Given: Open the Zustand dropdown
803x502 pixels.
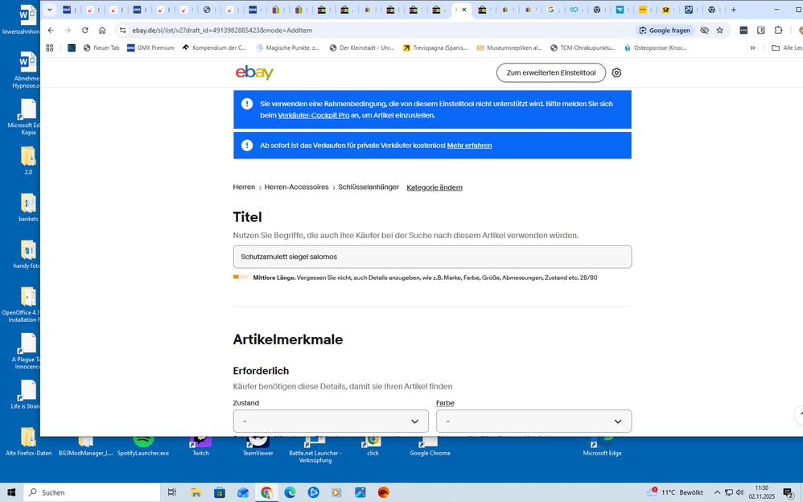Looking at the screenshot, I should [330, 421].
